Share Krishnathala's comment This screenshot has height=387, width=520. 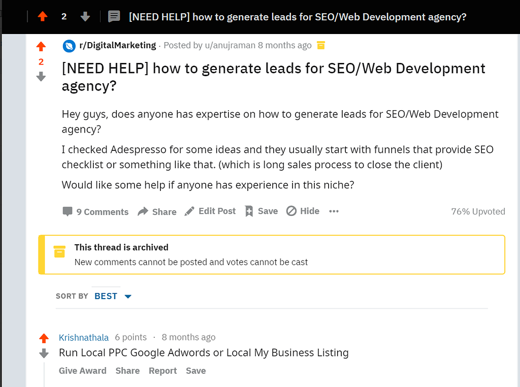click(x=127, y=371)
